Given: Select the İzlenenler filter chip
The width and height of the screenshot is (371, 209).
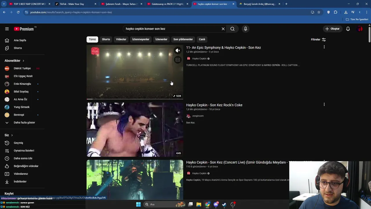Looking at the screenshot, I should tap(161, 39).
